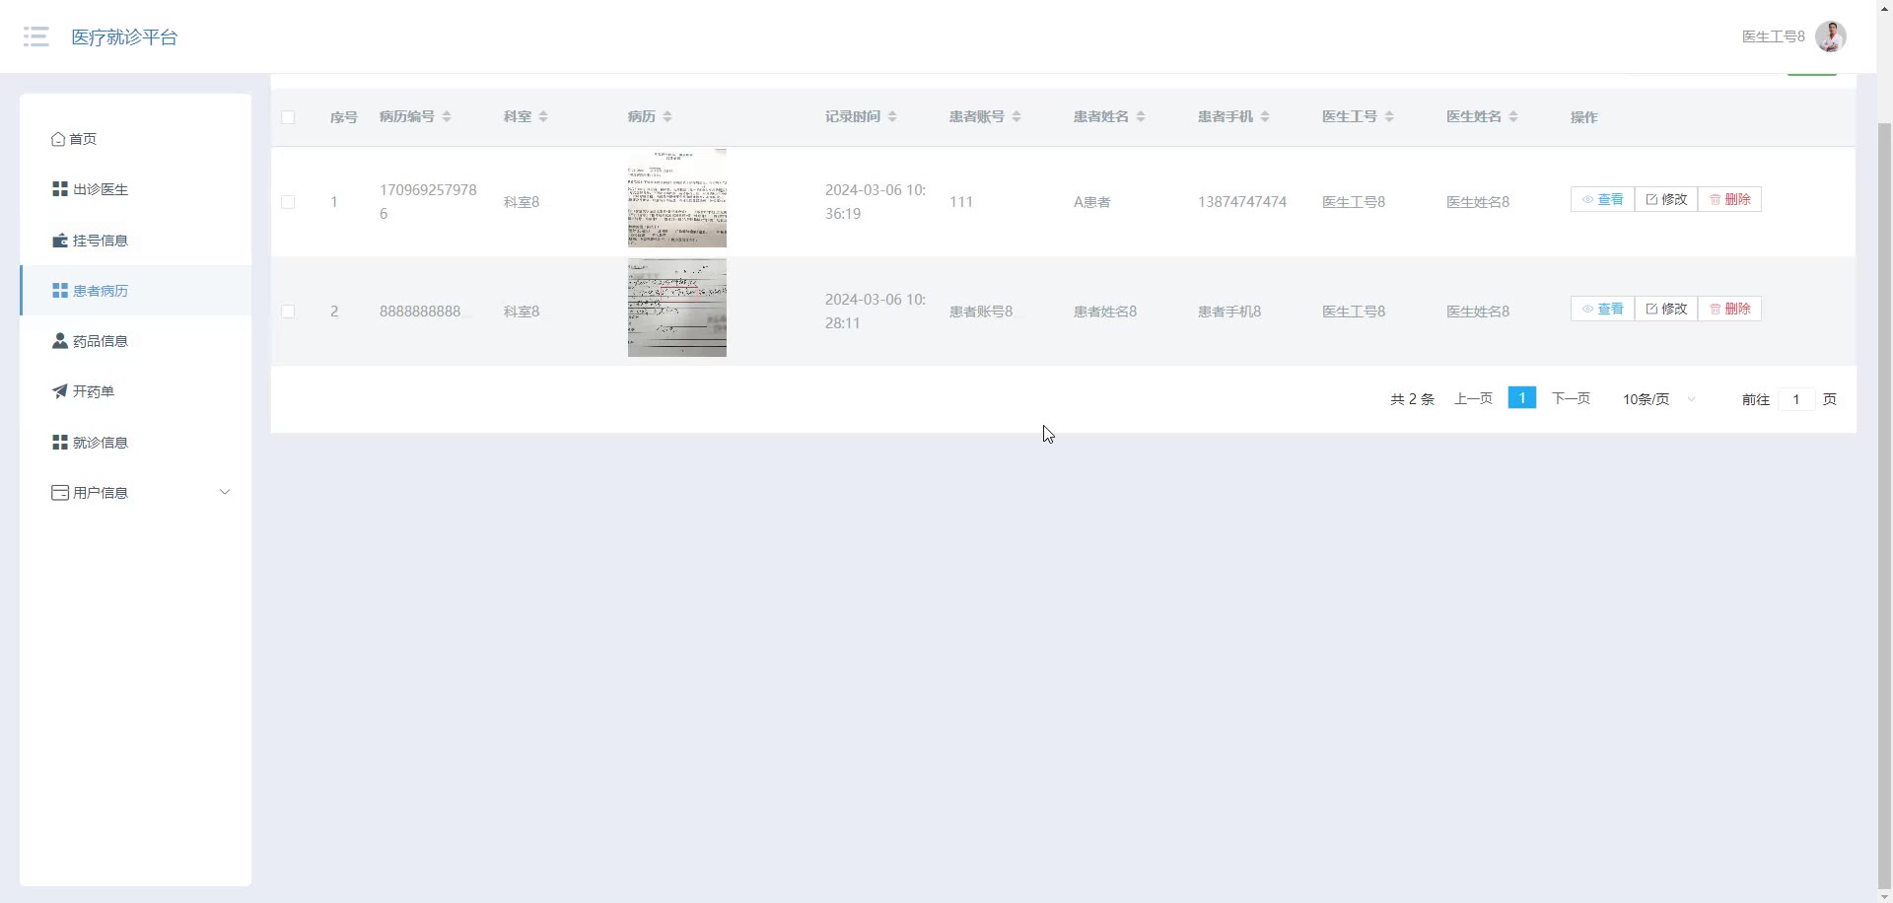Click record time 2024-03-06 10:28:11
Viewport: 1893px width, 903px height.
pyautogui.click(x=876, y=312)
